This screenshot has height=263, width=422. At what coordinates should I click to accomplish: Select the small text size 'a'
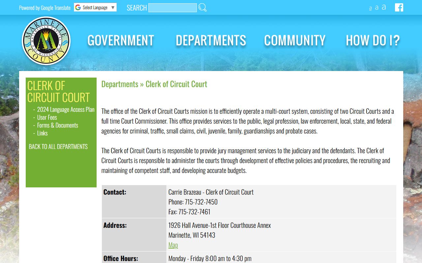[371, 8]
